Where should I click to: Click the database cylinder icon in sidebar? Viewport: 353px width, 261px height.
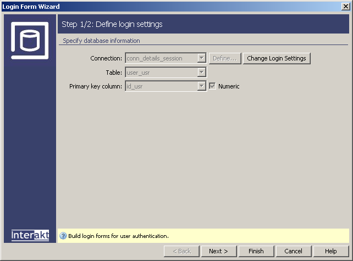tap(30, 40)
